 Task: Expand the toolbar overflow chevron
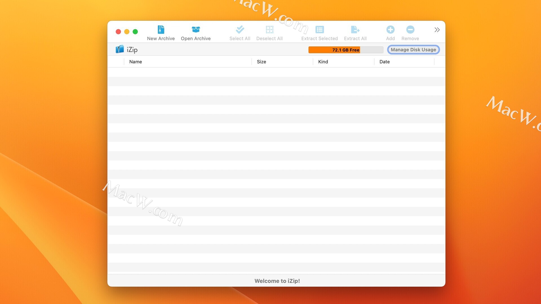pos(437,30)
